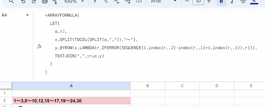Toggle bold formatting

pyautogui.click(x=221, y=2)
